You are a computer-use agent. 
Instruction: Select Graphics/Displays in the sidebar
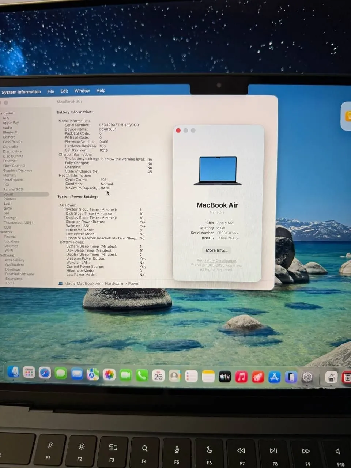pos(18,170)
